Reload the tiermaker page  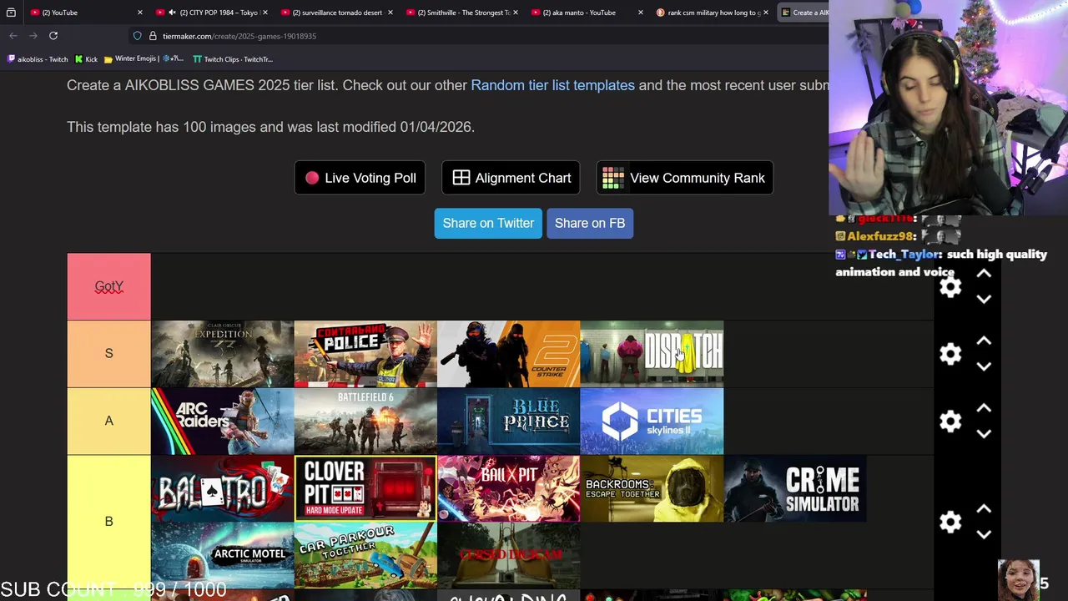(53, 36)
